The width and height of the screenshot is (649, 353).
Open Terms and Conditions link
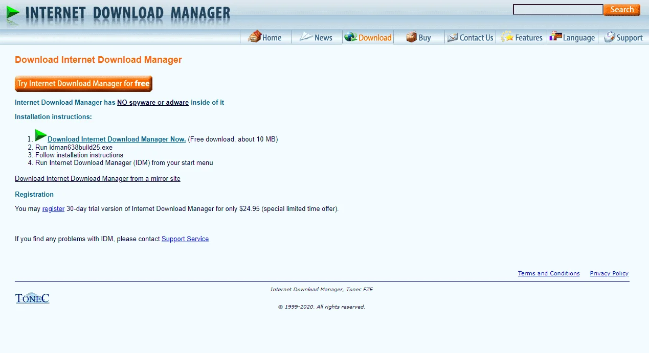549,274
